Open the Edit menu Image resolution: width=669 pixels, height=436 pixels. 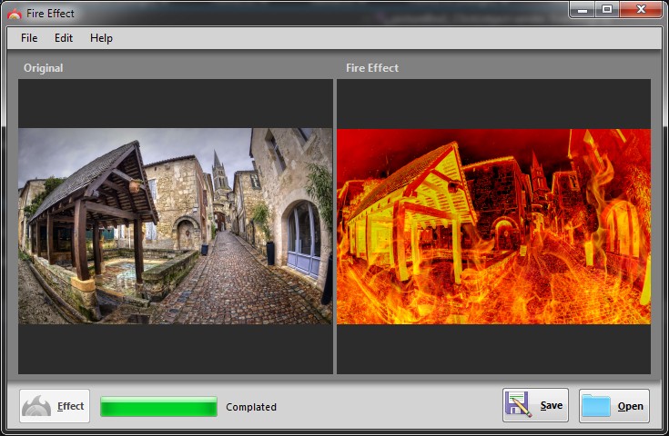64,38
